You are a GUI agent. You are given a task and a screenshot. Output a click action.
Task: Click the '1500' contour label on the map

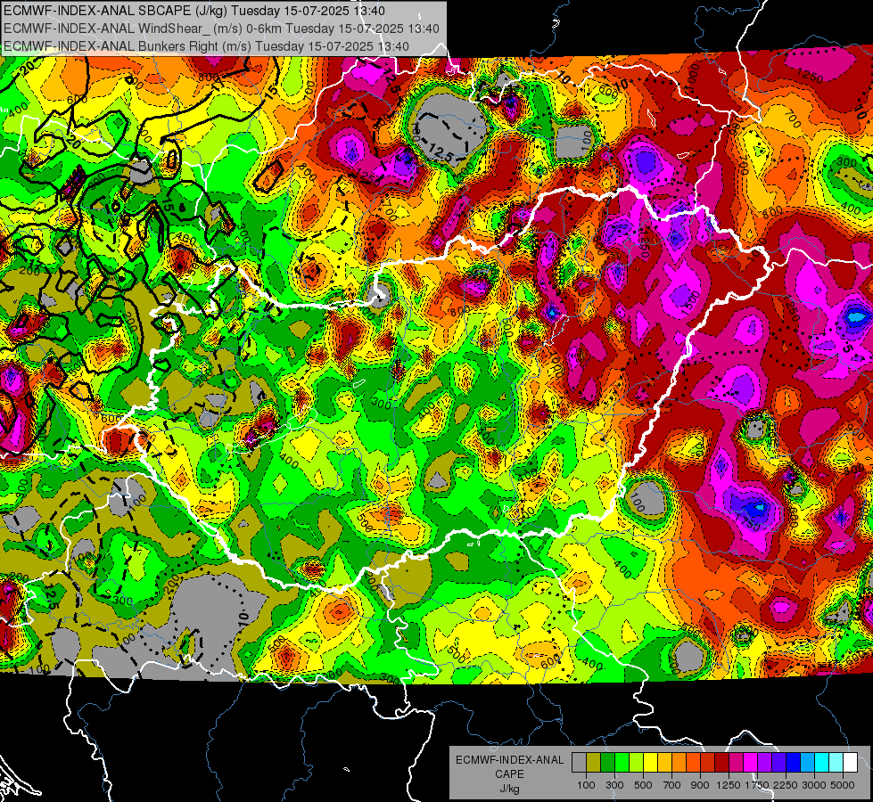(690, 302)
